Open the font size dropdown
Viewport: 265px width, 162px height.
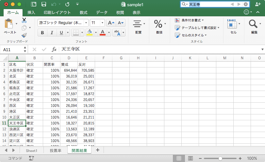[102, 23]
